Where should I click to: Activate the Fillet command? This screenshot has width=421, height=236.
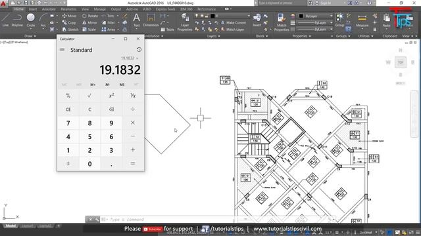tap(108, 23)
